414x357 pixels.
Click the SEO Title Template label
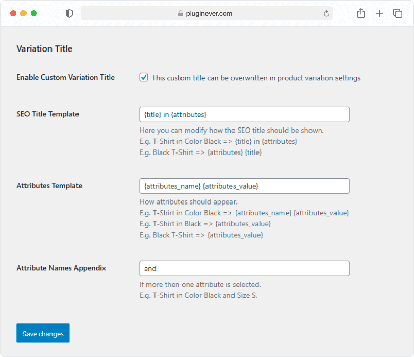coord(48,114)
